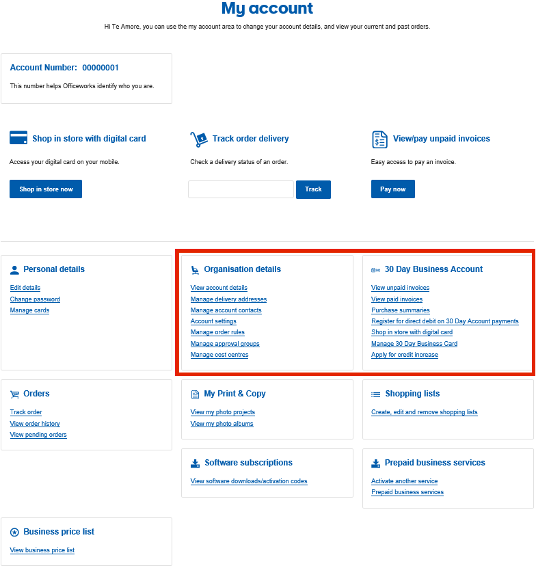Open Manage delivery addresses link
This screenshot has height=568, width=536.
click(x=228, y=299)
